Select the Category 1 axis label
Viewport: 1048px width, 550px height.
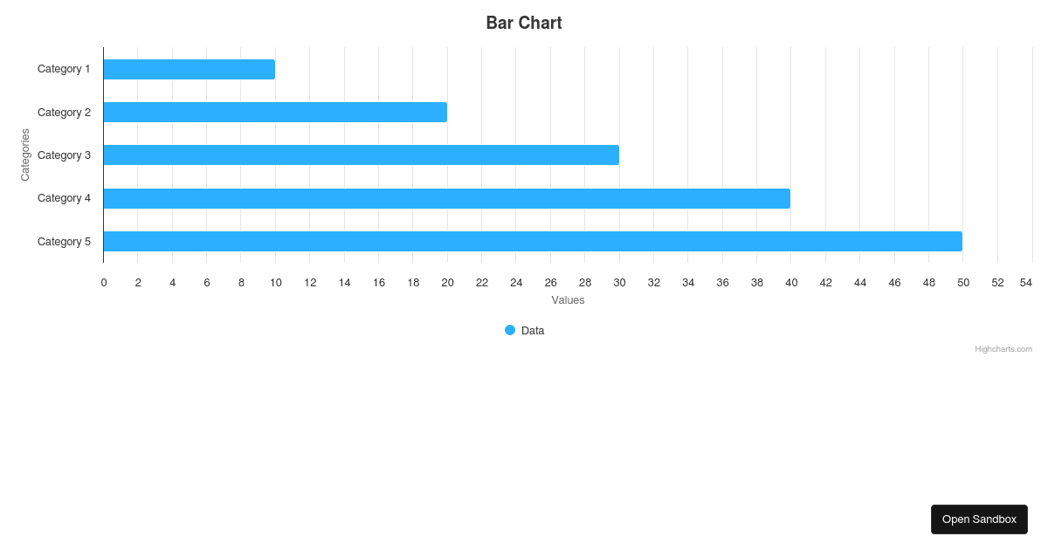[x=64, y=68]
